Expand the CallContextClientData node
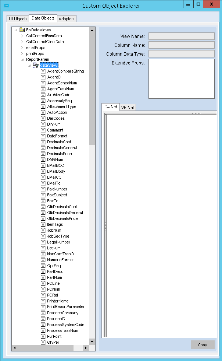The image size is (222, 361). [22, 42]
